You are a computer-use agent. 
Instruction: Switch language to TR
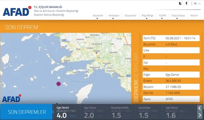click(x=195, y=4)
